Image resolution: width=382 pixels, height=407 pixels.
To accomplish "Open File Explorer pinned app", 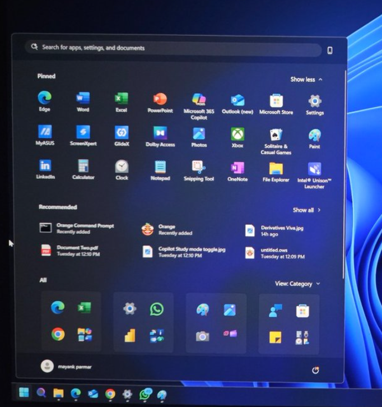I will tap(276, 172).
